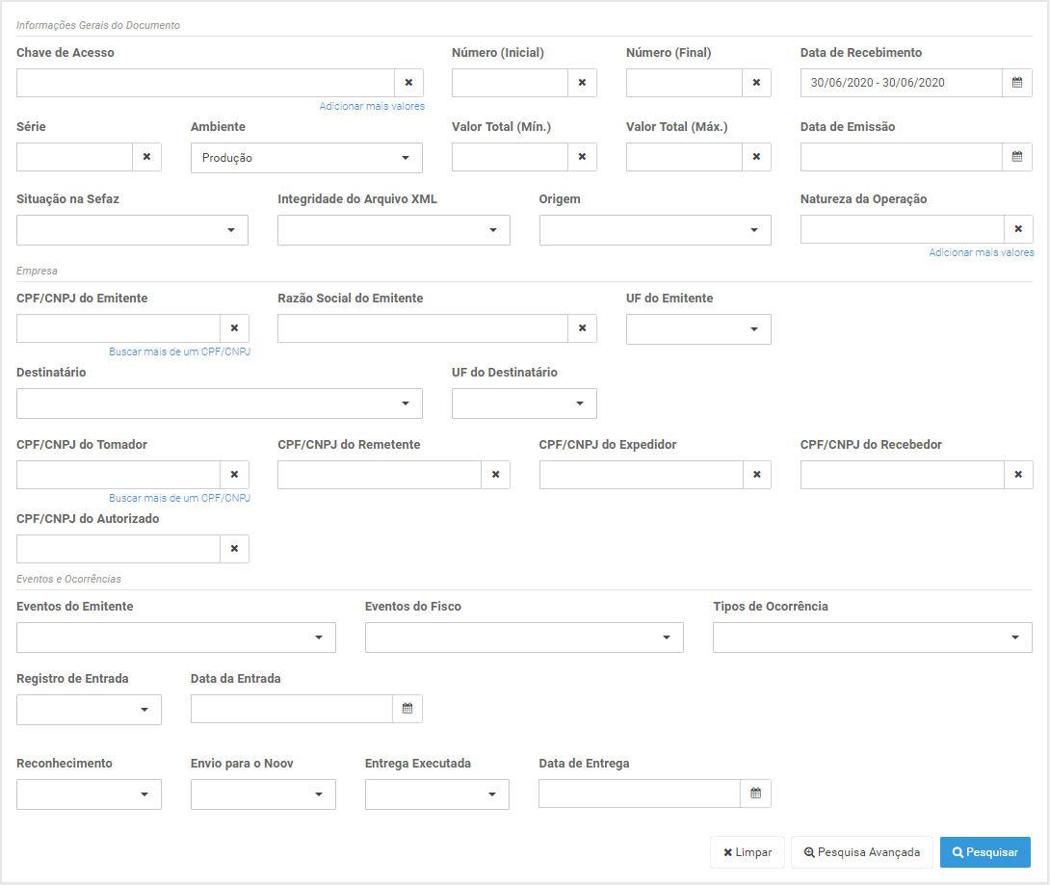Focus the Valor Total (Mín.) input
1050x885 pixels.
coord(511,157)
